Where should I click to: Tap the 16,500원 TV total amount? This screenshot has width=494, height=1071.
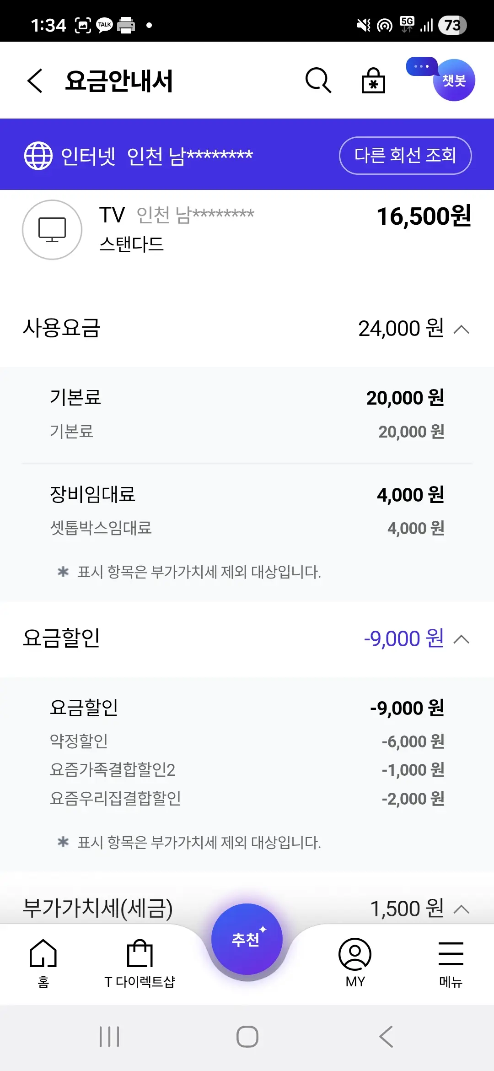coord(424,216)
